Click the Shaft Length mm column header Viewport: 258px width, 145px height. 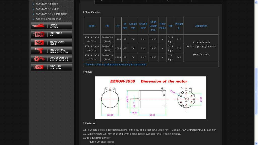pos(153,26)
